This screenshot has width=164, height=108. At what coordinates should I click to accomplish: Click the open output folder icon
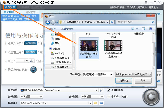click(x=101, y=103)
